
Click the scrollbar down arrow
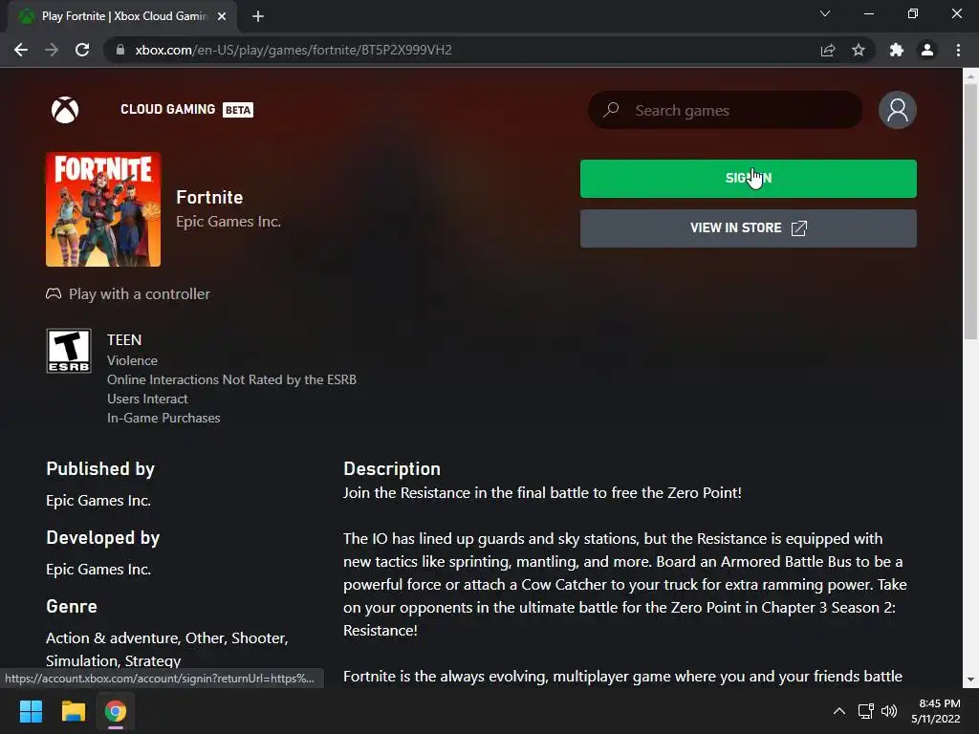[x=970, y=680]
